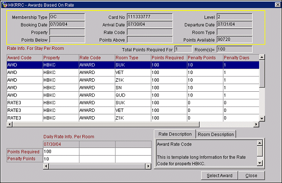Click into the Rate Code input field
Screen dimensions: 282x183
(150, 32)
